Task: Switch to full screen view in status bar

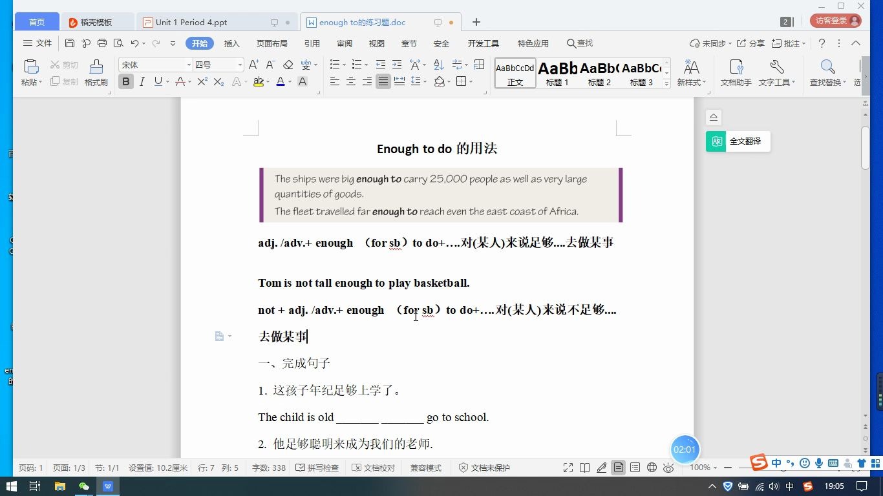Action: pos(568,468)
